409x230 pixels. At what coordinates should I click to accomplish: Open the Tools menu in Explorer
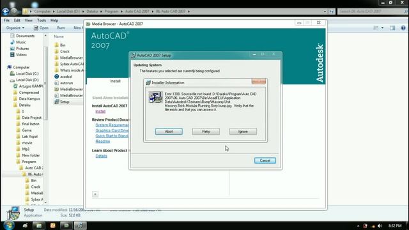(41, 20)
